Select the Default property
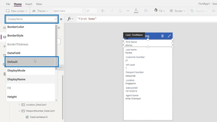The height and width of the screenshot is (122, 217). 30,62
